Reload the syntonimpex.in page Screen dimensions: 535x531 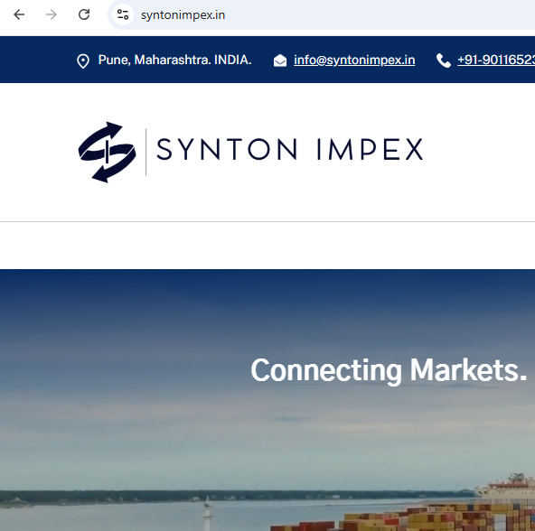84,14
